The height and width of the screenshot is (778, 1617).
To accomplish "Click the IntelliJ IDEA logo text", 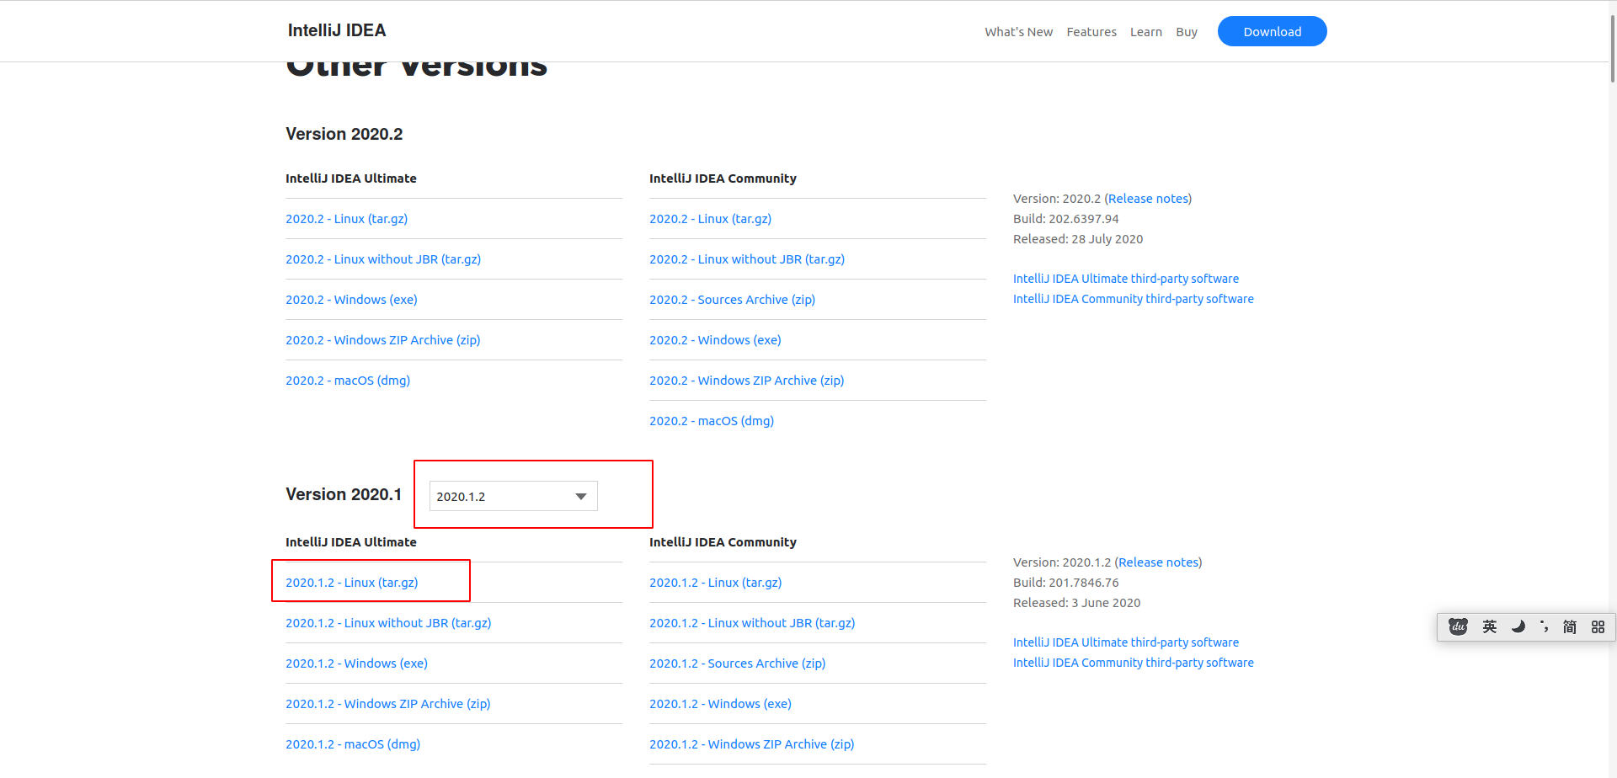I will 337,30.
